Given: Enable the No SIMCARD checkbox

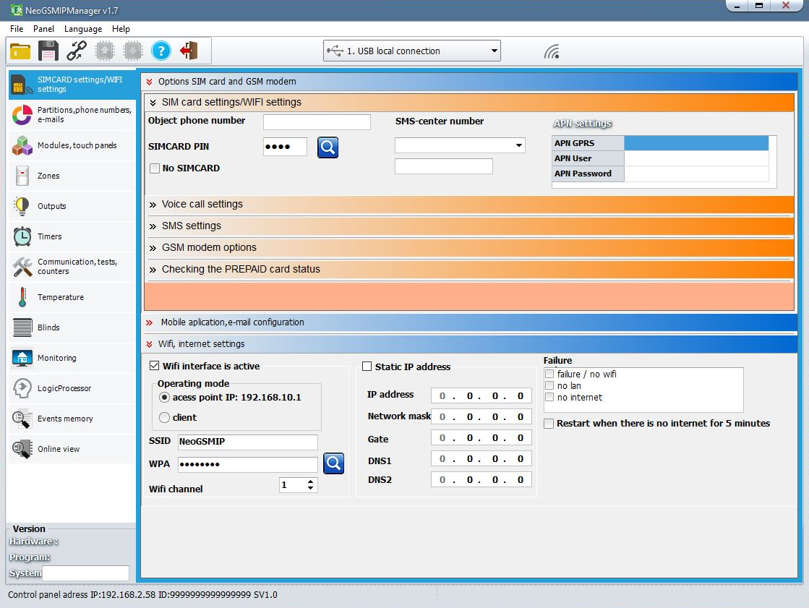Looking at the screenshot, I should point(155,168).
